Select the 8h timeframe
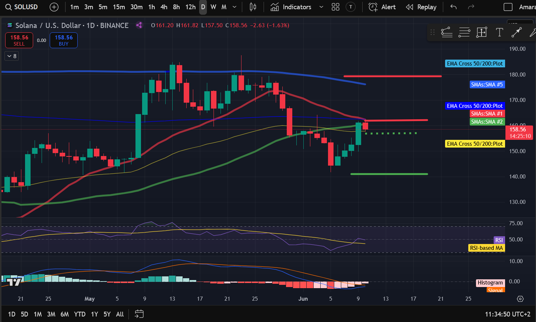The image size is (536, 322). coord(176,7)
